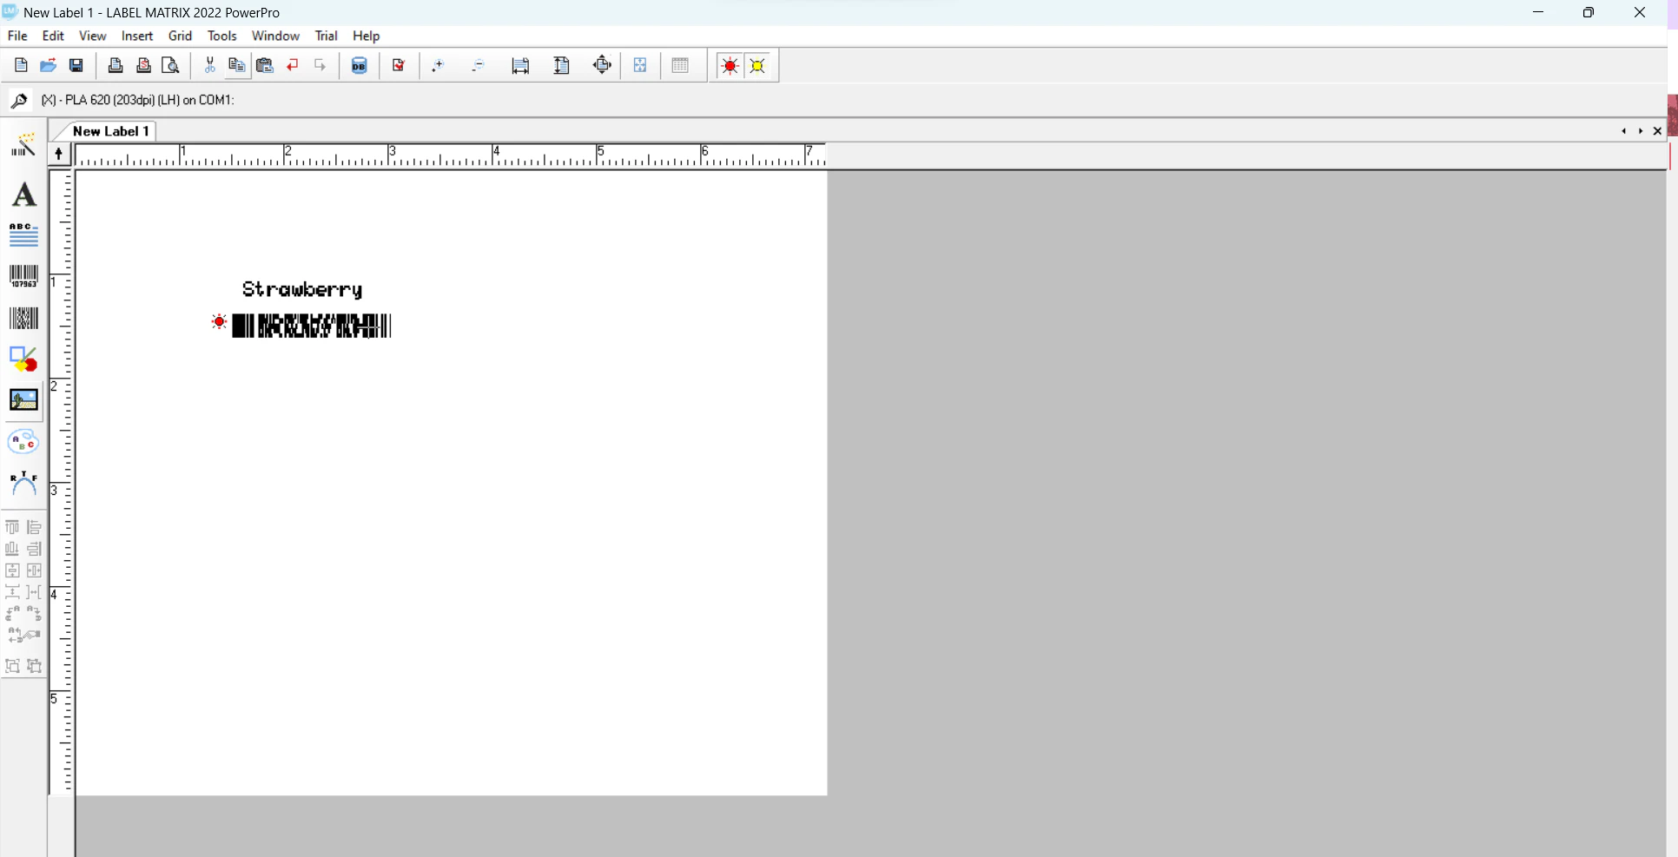Open the database connection toolbar icon
Image resolution: width=1678 pixels, height=857 pixels.
click(360, 65)
